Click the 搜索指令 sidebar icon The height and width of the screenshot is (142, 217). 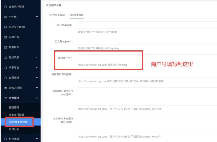click(5, 48)
